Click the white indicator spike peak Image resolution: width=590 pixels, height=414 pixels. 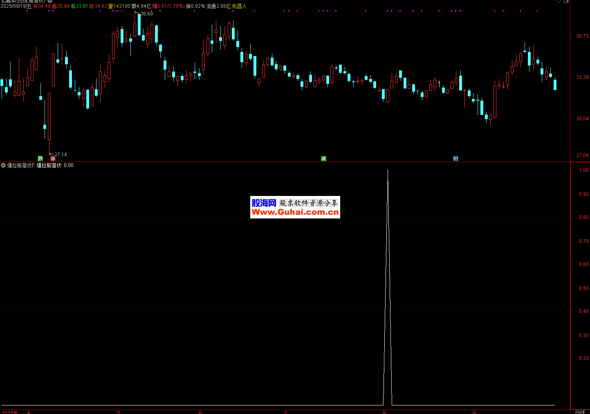(x=388, y=170)
